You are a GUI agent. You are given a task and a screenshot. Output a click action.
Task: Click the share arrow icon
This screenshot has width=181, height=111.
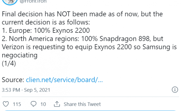point(57,104)
